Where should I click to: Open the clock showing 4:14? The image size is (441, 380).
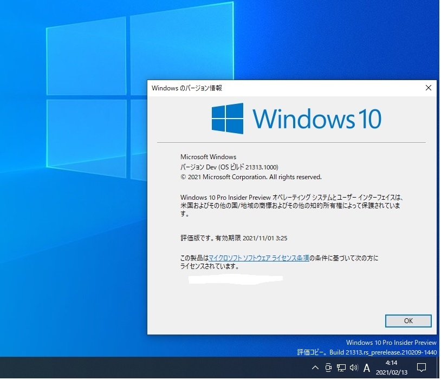(391, 368)
